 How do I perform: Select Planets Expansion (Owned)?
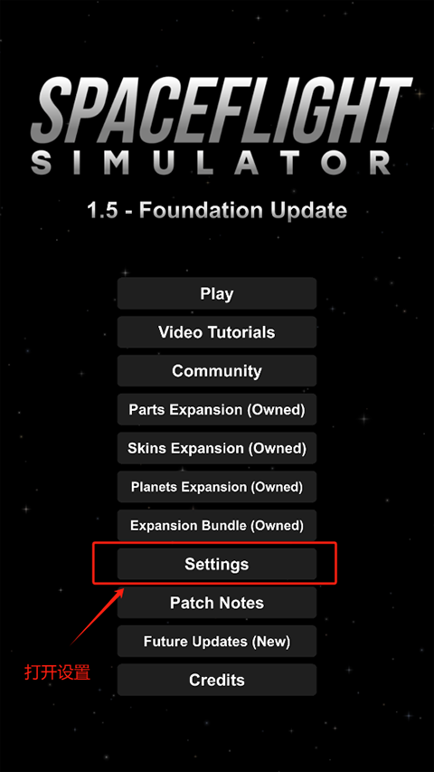coord(216,487)
